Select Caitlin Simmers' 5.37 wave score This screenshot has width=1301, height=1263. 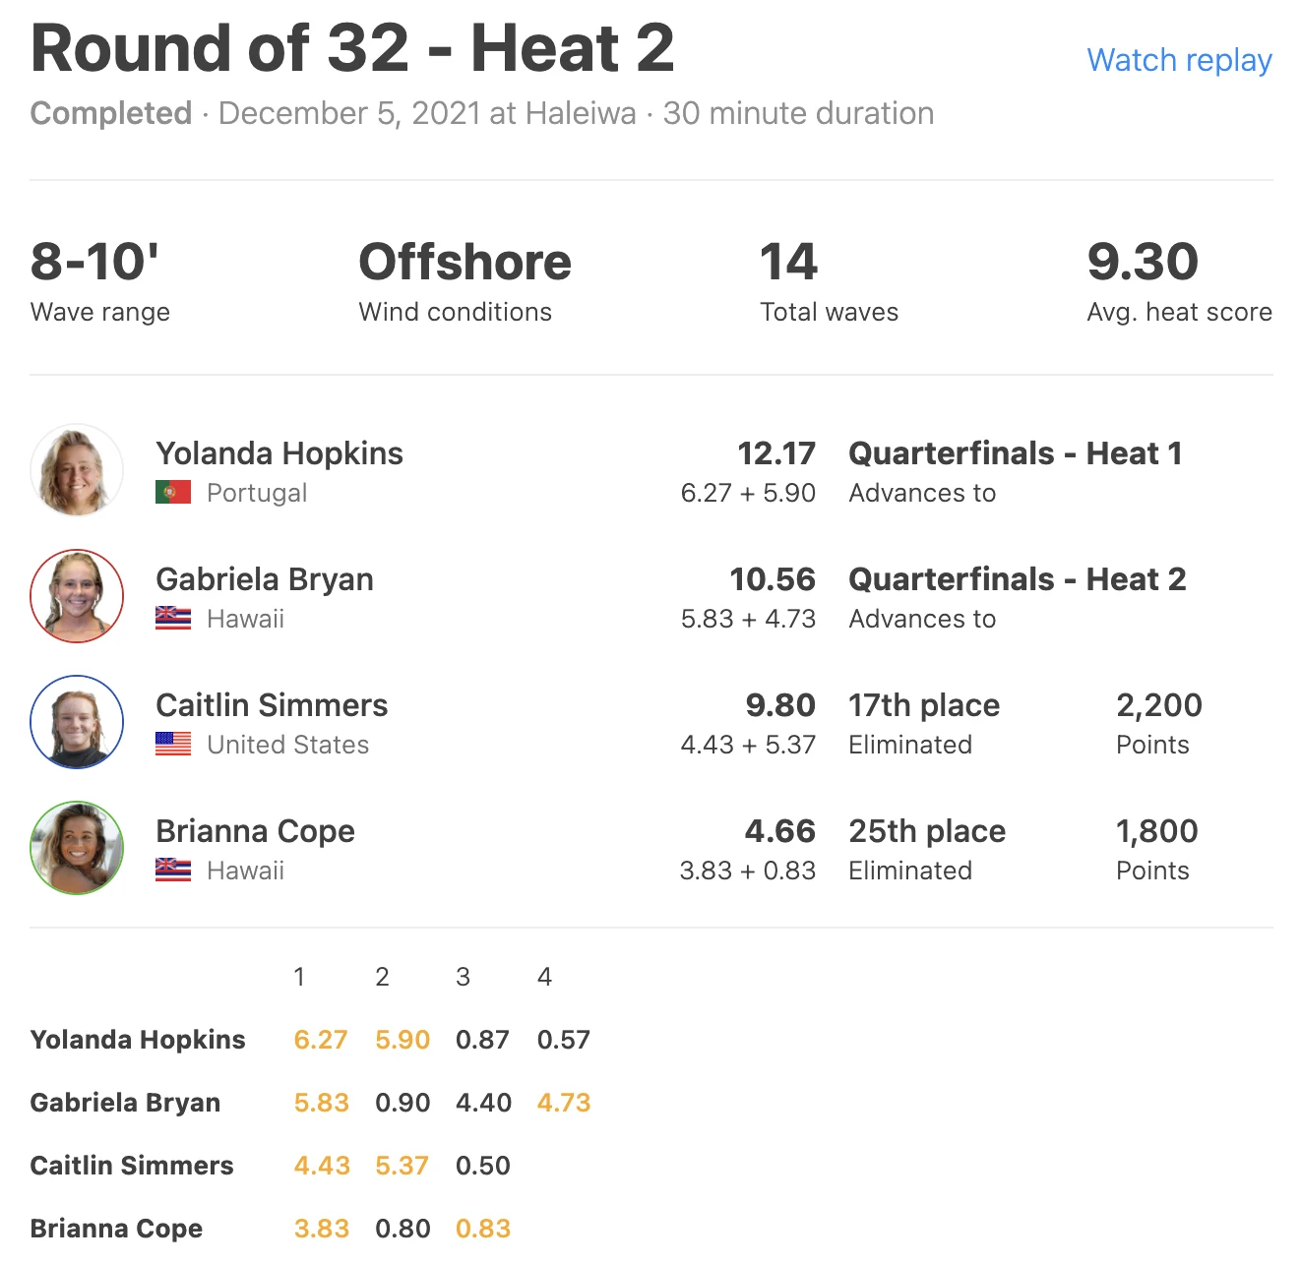click(402, 1166)
